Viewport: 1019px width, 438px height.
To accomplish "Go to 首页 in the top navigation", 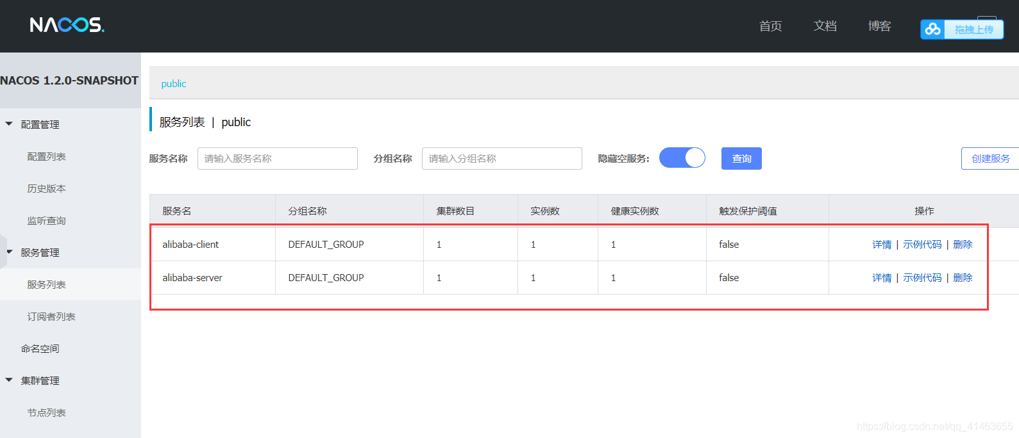I will point(770,26).
